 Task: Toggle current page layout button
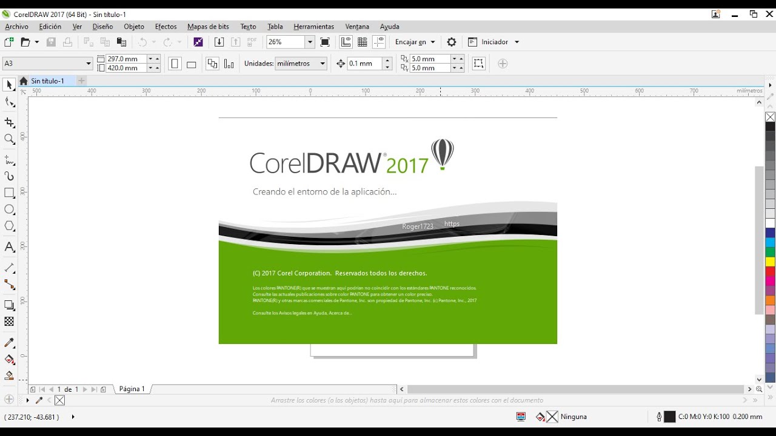click(x=229, y=64)
